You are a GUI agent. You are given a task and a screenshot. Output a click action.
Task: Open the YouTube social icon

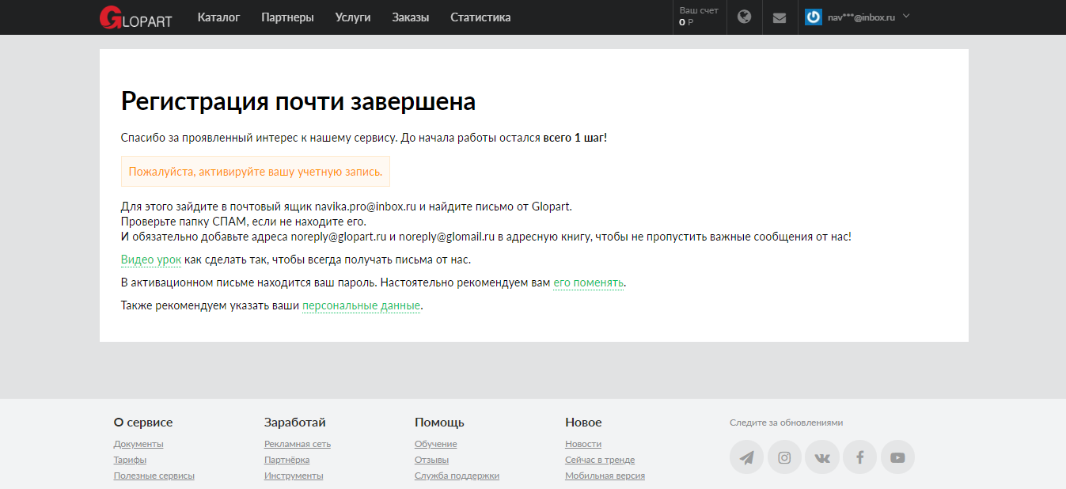pyautogui.click(x=897, y=457)
